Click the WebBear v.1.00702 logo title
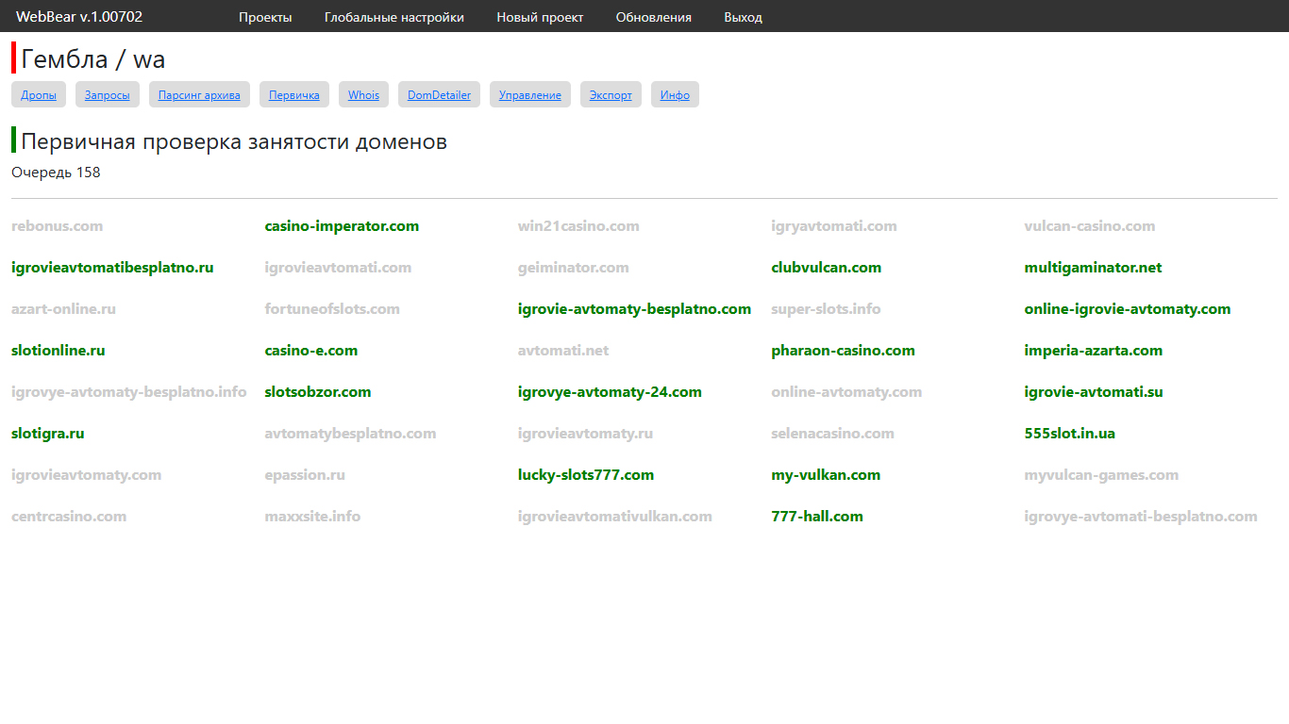Viewport: 1289px width, 724px height. [x=79, y=17]
